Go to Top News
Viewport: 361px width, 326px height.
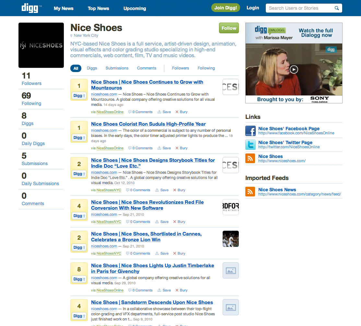[x=98, y=8]
